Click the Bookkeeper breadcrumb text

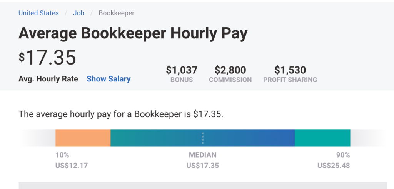(x=116, y=13)
